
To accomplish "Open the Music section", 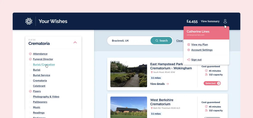I will click(37, 107).
